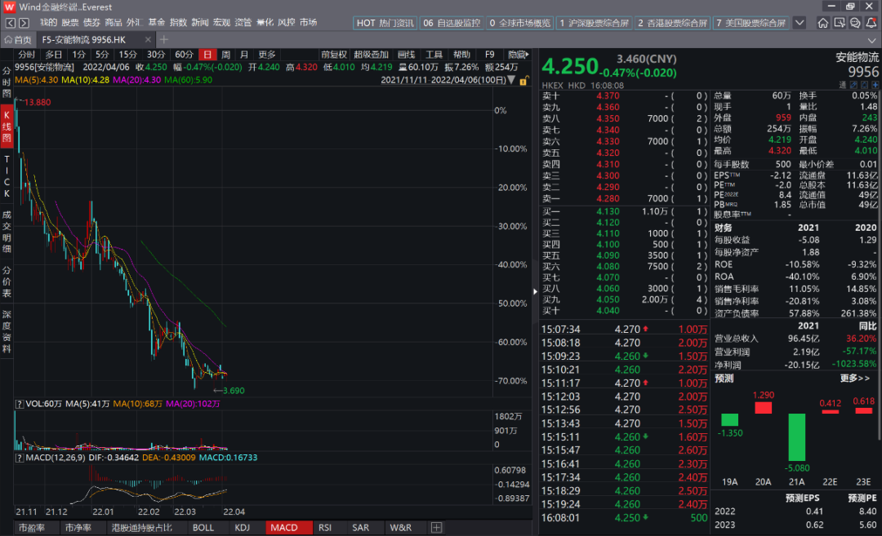
Task: Click the 06 自选股监控 button
Action: coord(452,23)
